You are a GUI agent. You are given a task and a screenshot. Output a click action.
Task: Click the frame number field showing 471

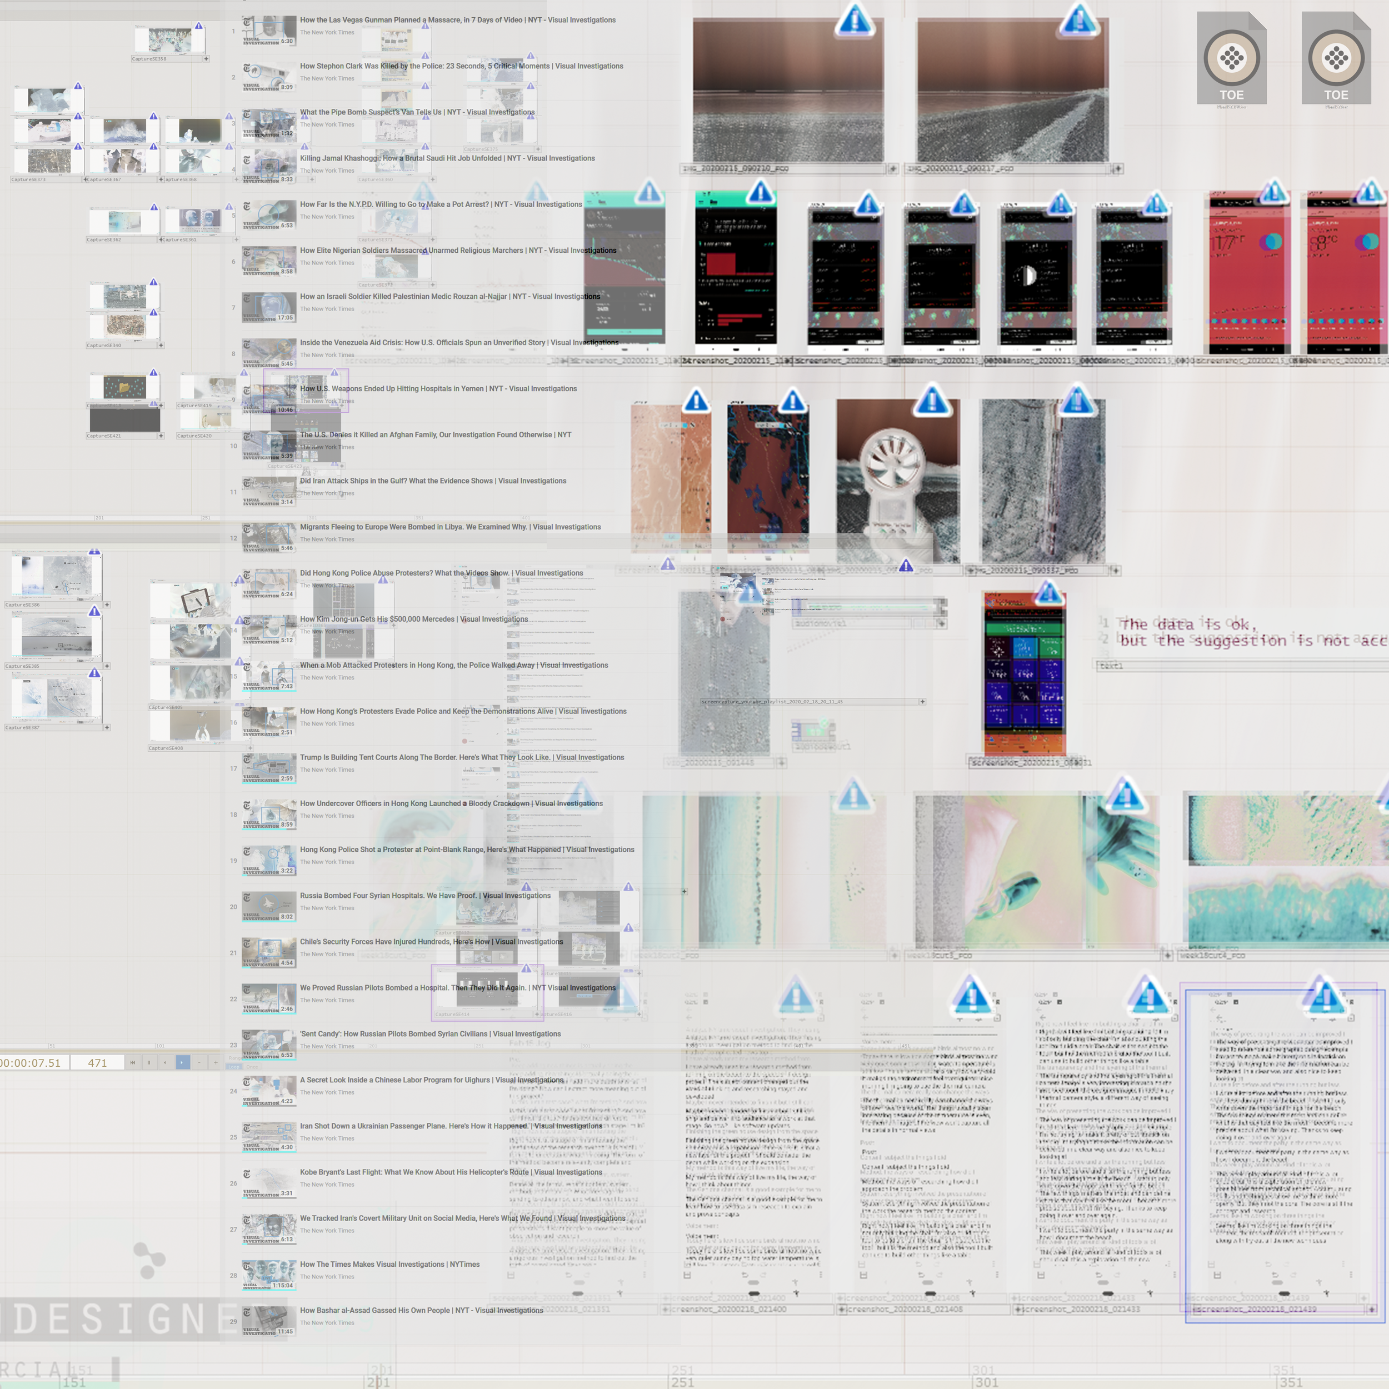pos(97,1063)
